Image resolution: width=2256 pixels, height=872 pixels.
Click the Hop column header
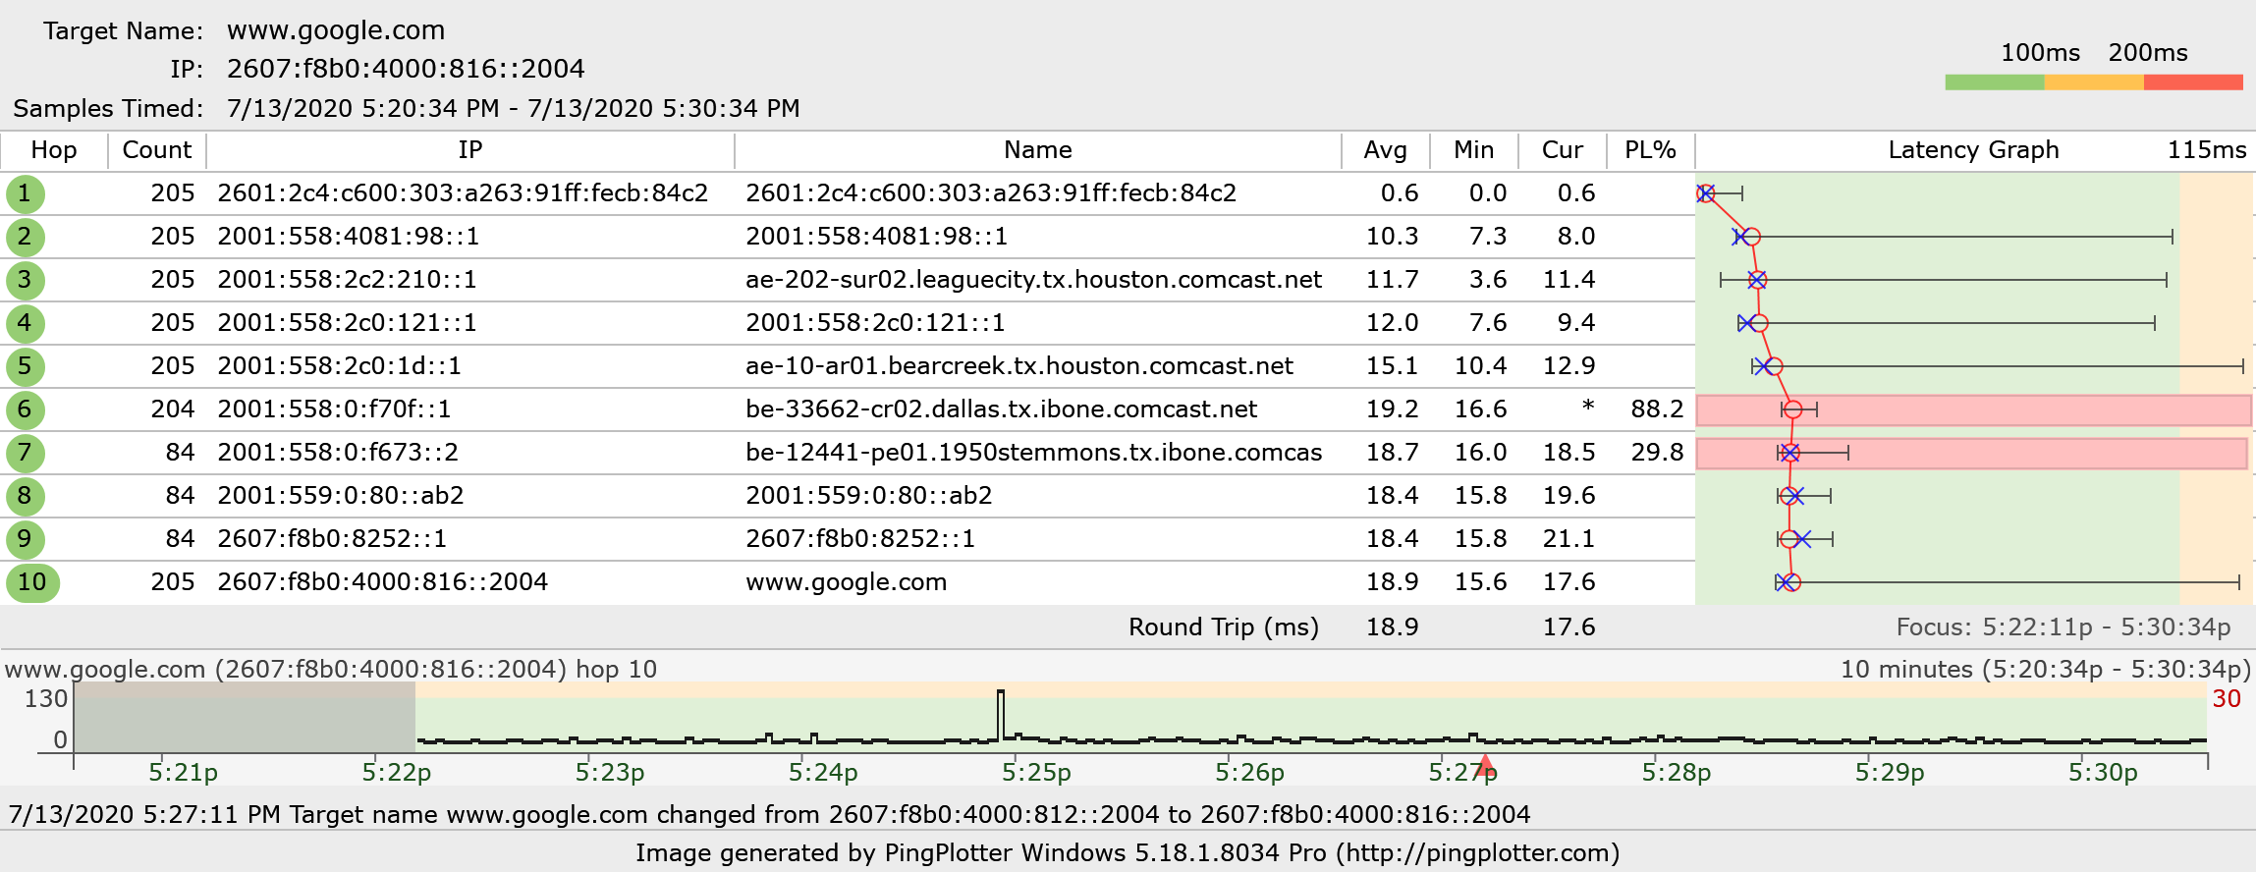54,150
